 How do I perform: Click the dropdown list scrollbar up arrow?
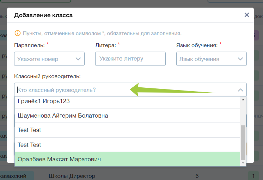(x=243, y=100)
